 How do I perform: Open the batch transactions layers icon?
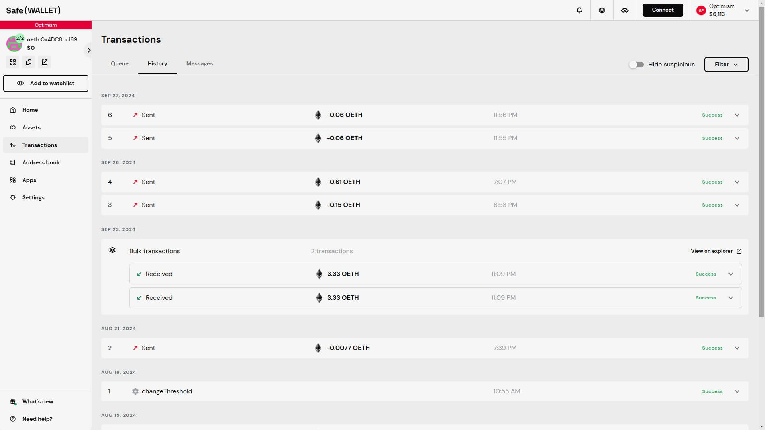[602, 10]
